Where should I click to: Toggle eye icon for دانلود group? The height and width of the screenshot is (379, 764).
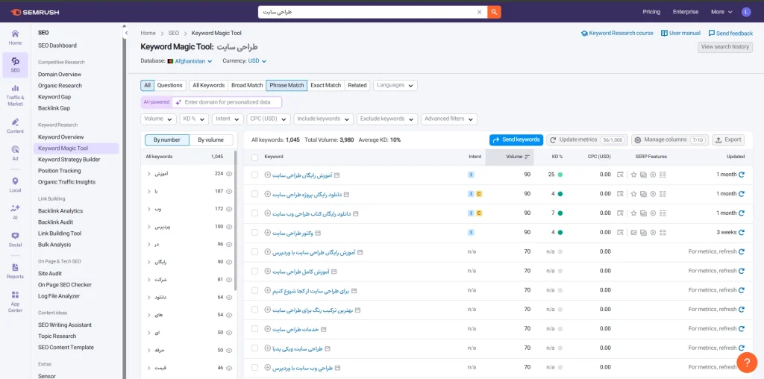[x=228, y=297]
